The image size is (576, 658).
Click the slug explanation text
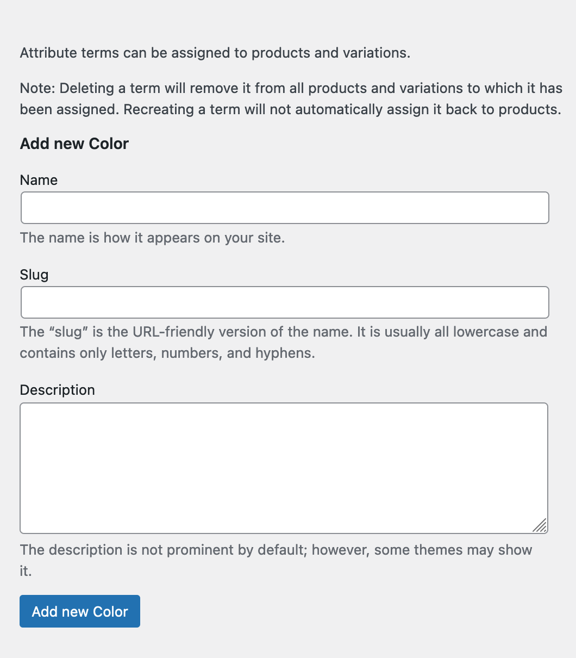click(x=283, y=332)
